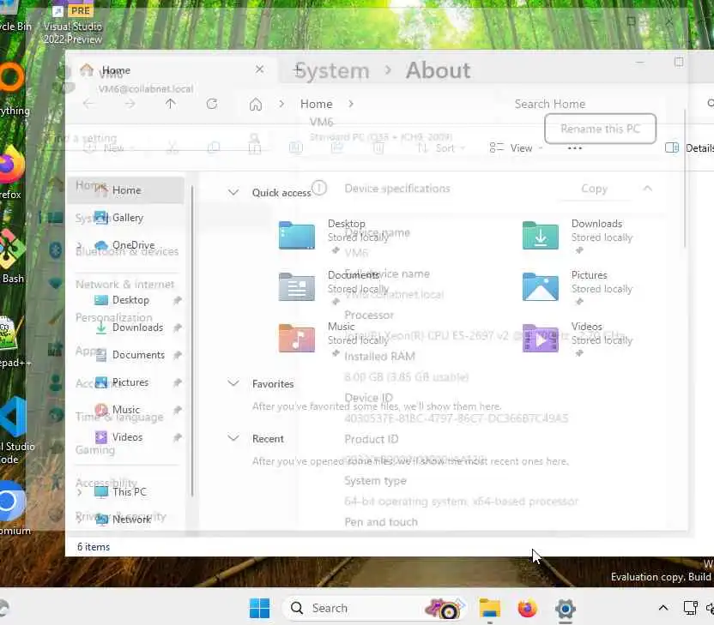The width and height of the screenshot is (714, 625).
Task: Click the Cut scissors icon in the toolbar
Action: [172, 147]
